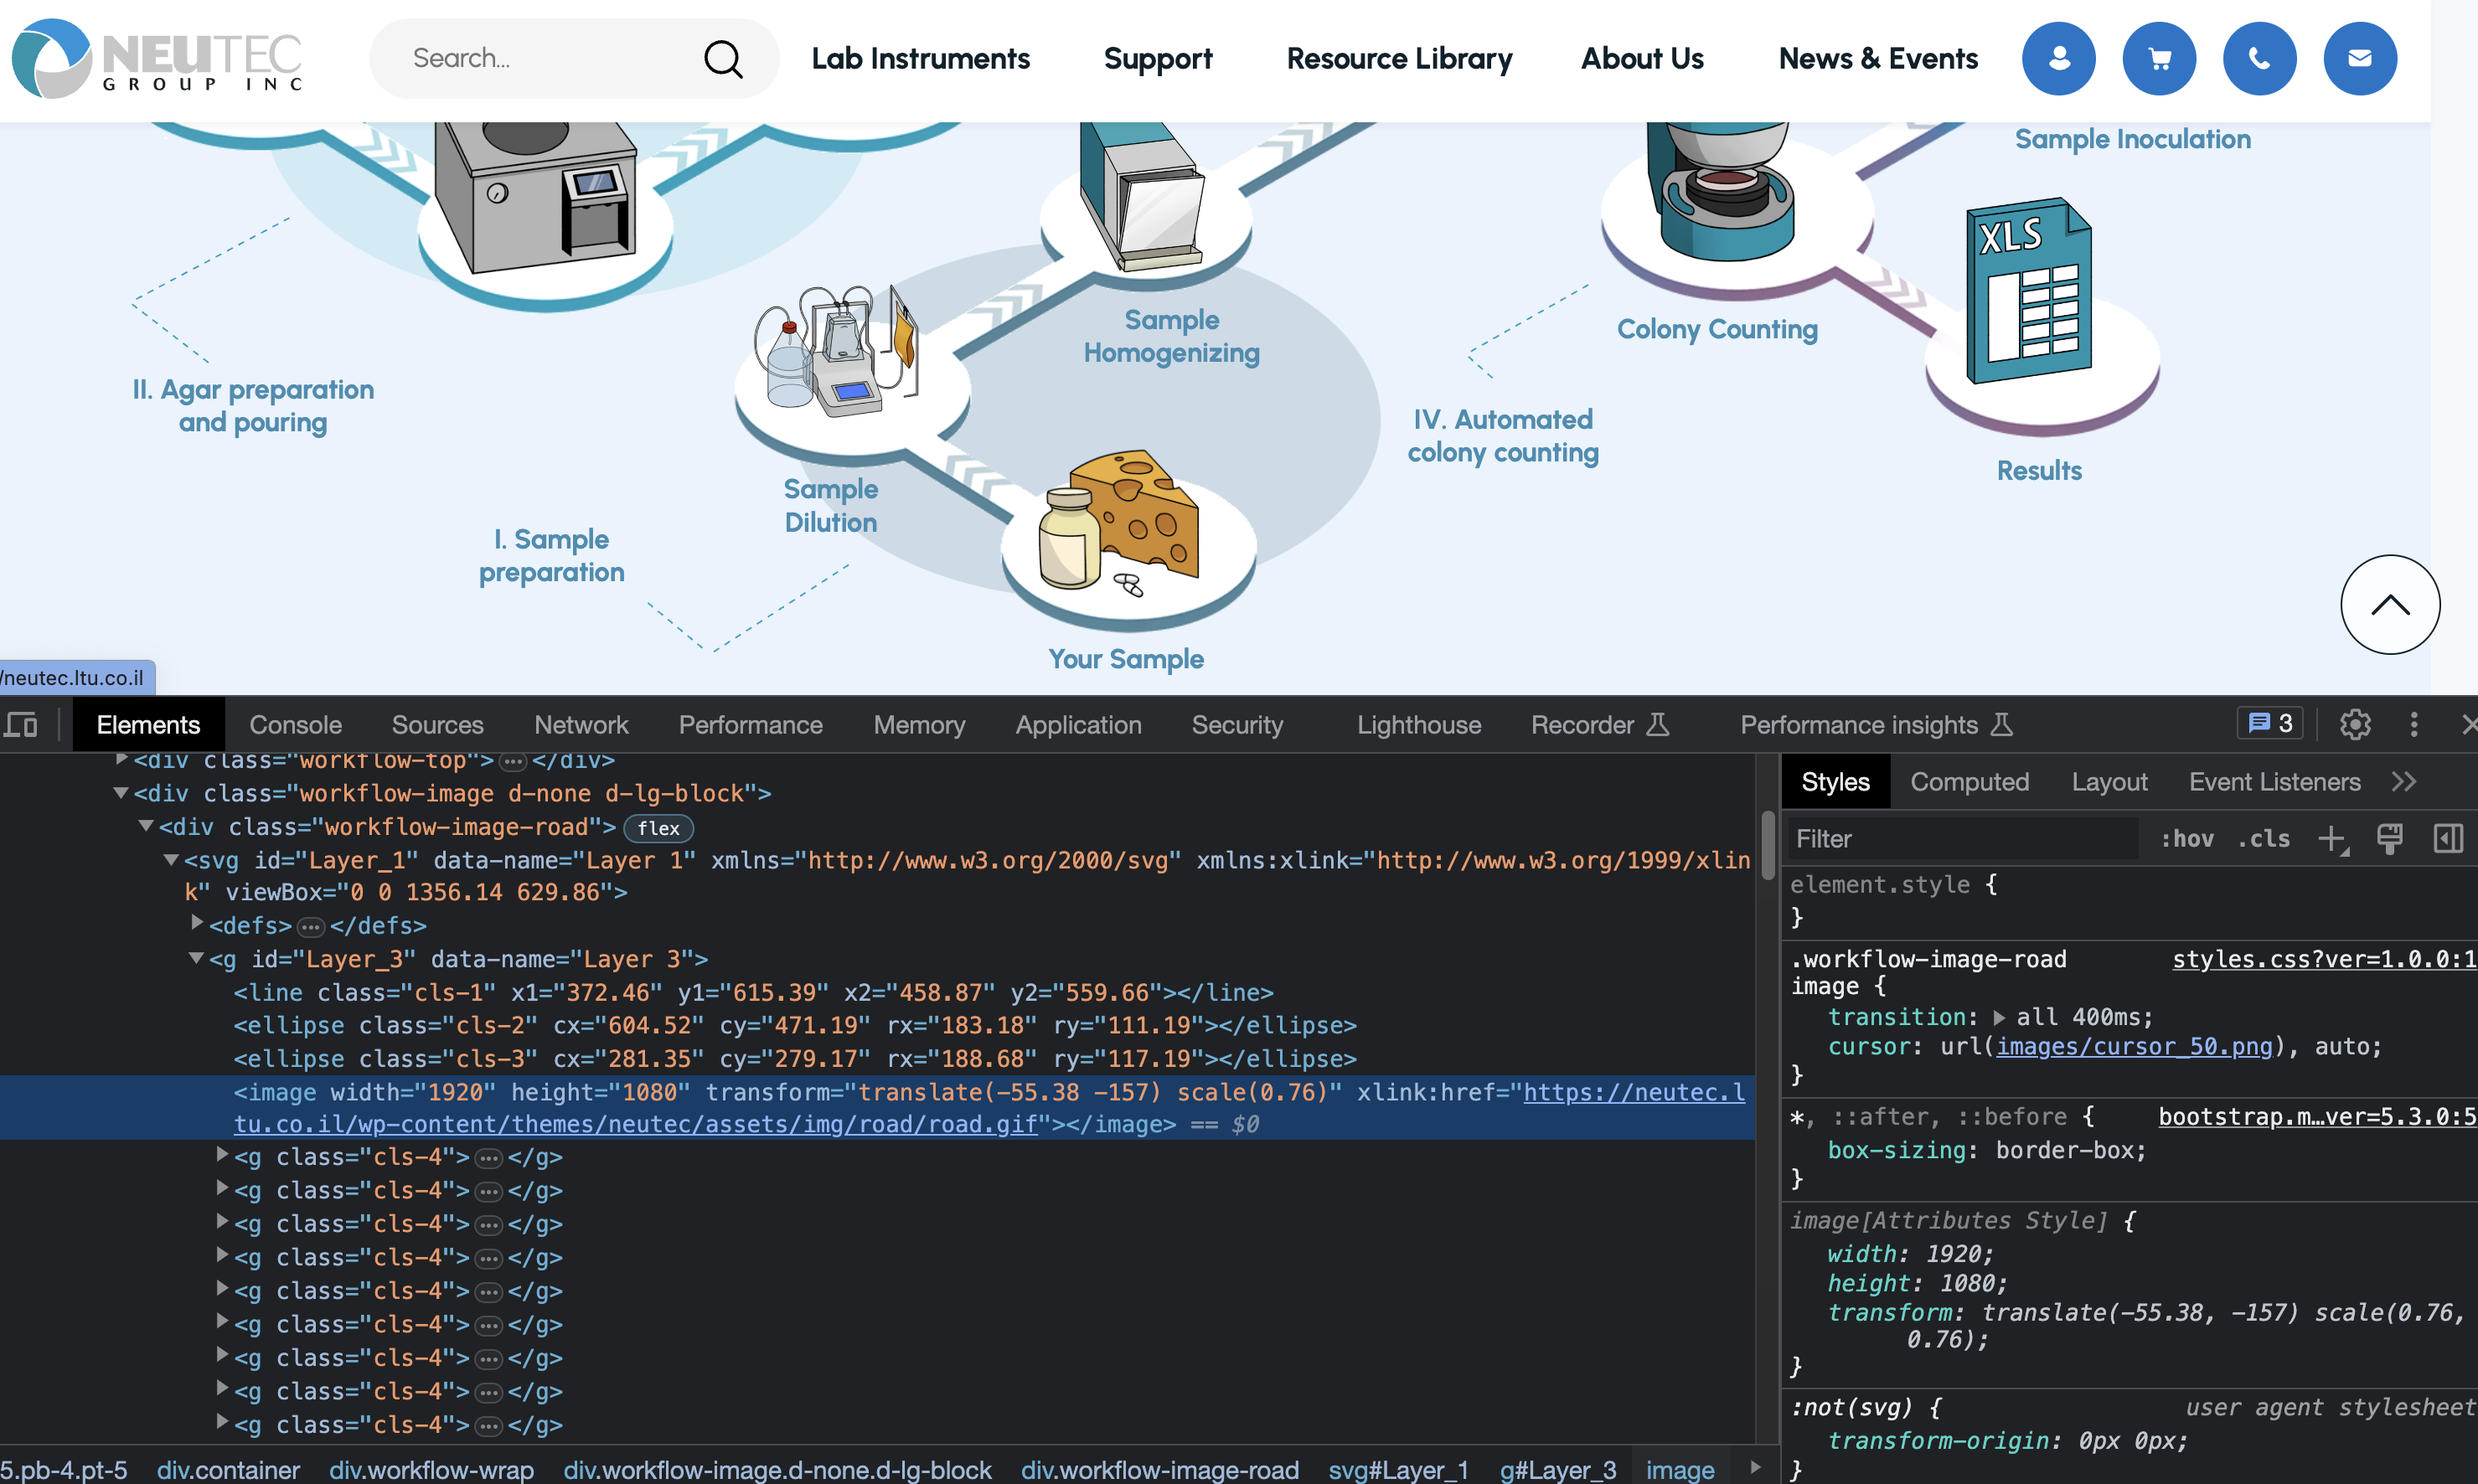Click the shopping cart icon in navbar
Image resolution: width=2478 pixels, height=1484 pixels.
click(x=2158, y=57)
